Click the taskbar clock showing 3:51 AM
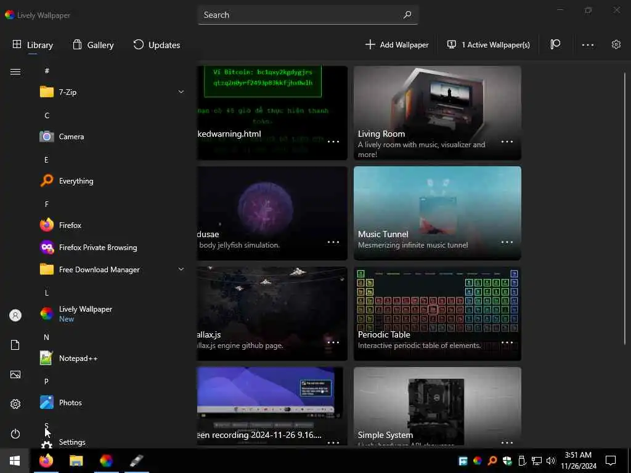631x473 pixels. coord(578,461)
